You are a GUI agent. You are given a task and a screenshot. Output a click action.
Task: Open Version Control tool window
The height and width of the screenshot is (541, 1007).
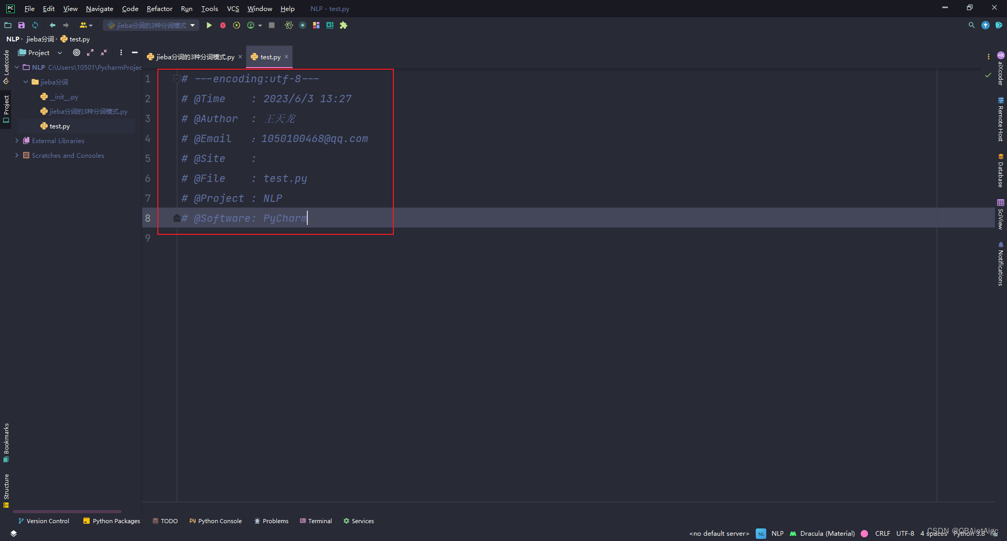coord(44,521)
